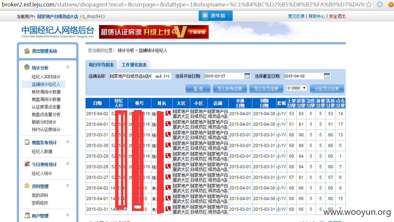The height and width of the screenshot is (222, 394).
Task: Open 经纪人统计 sidebar item
Action: (x=42, y=173)
